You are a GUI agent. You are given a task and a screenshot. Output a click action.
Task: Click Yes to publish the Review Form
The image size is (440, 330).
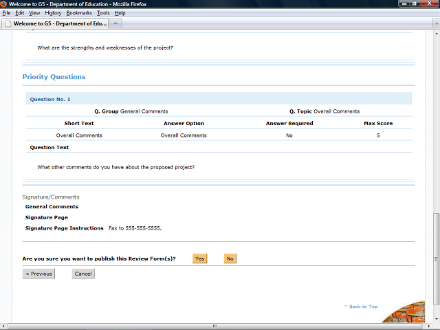(199, 258)
